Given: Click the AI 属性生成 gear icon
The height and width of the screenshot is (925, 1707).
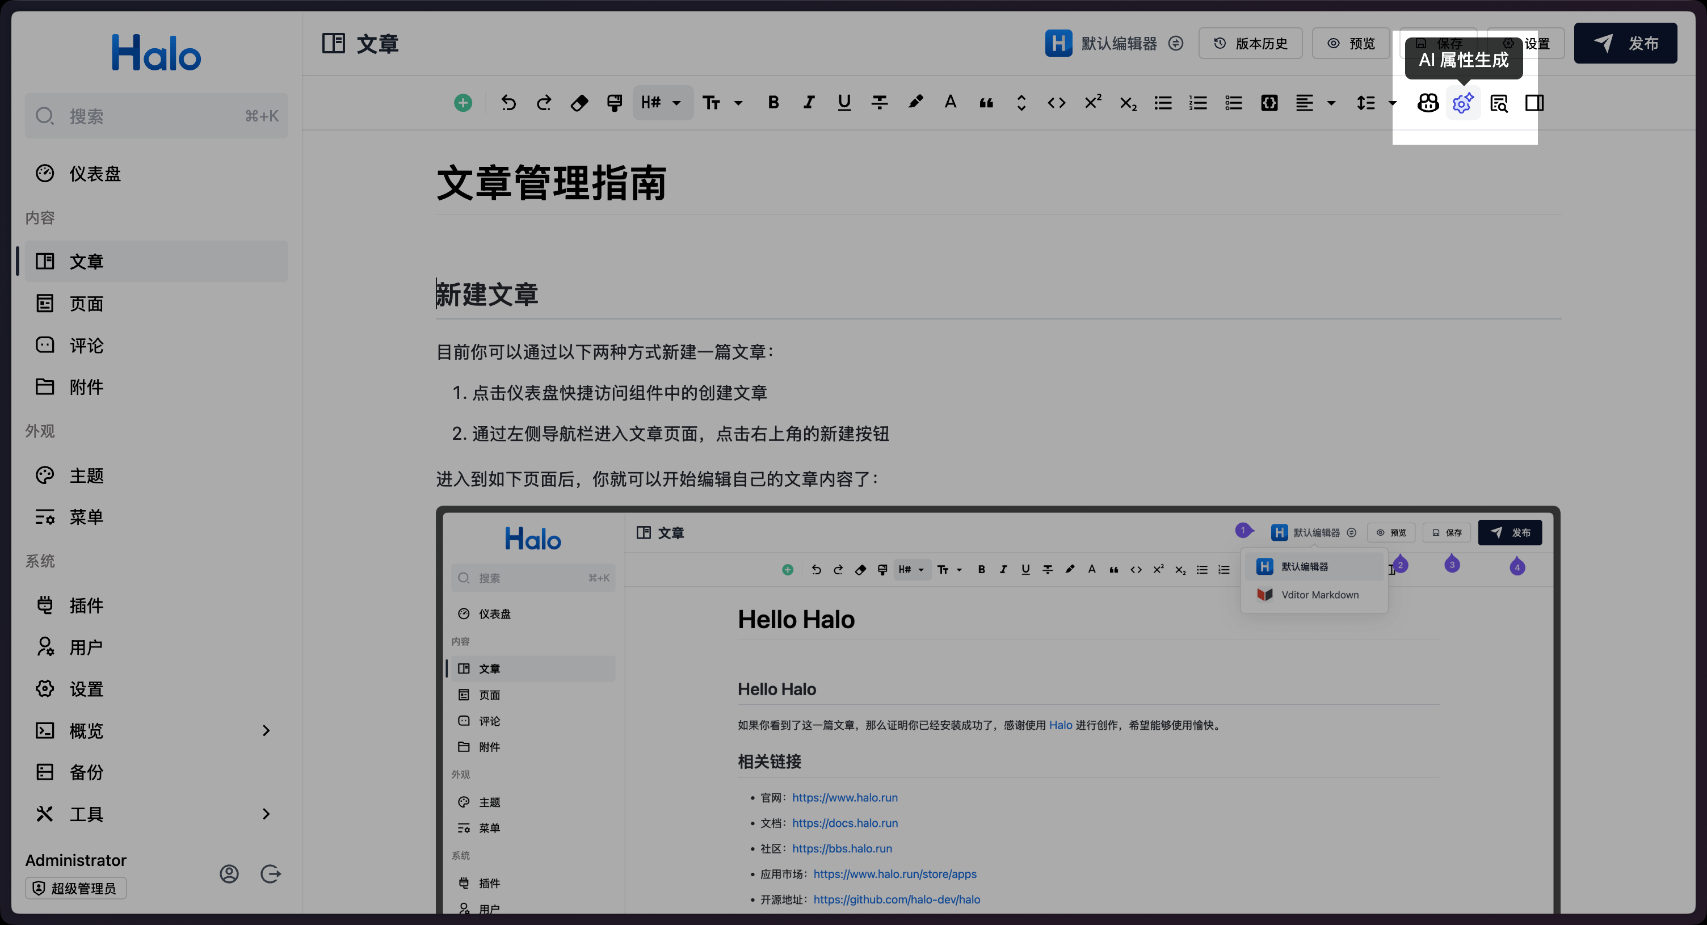Looking at the screenshot, I should coord(1463,103).
